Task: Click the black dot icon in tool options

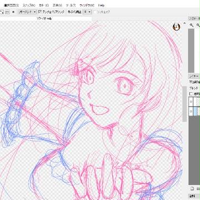Action: (x=13, y=12)
